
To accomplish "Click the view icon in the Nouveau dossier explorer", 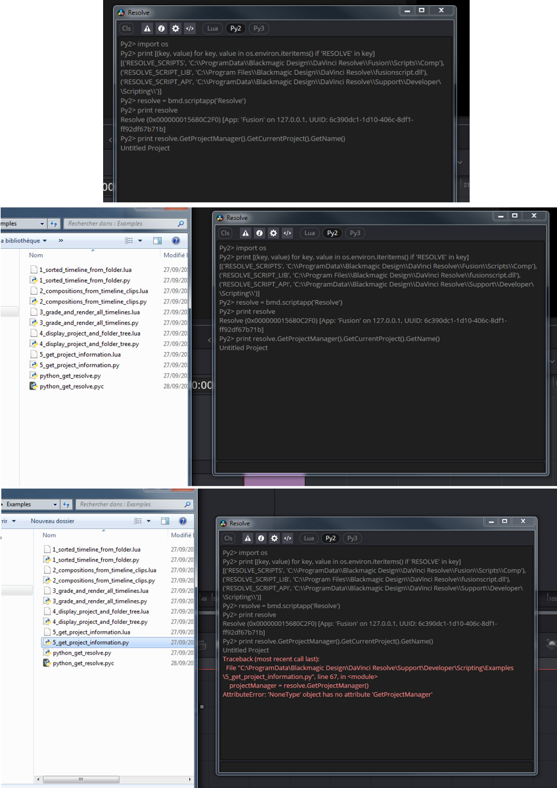I will 139,521.
